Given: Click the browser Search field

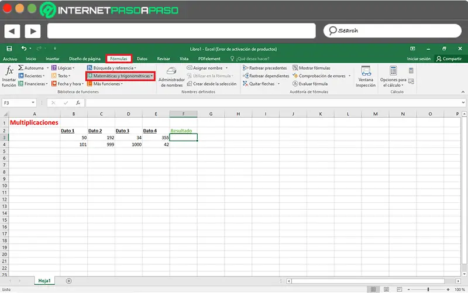Looking at the screenshot, I should point(392,31).
